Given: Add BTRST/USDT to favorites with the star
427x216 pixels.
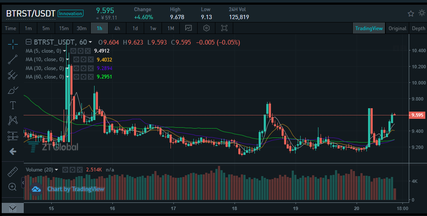Looking at the screenshot, I should pyautogui.click(x=410, y=13).
